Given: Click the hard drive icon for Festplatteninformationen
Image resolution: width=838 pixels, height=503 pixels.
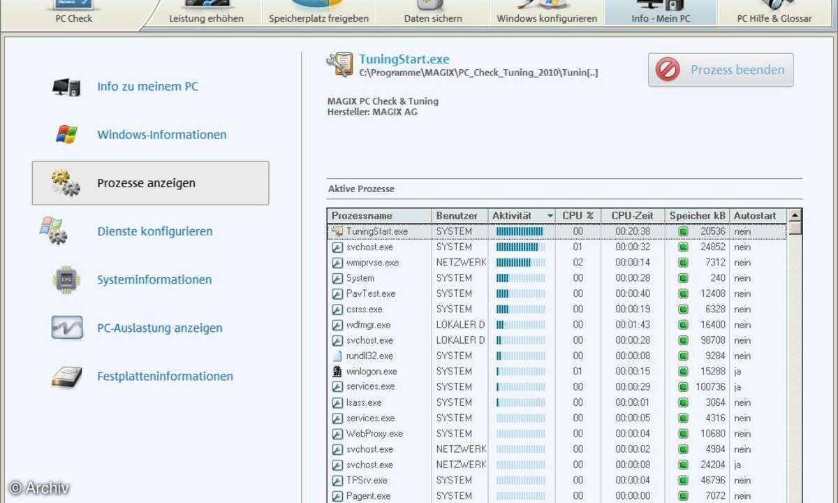Looking at the screenshot, I should click(x=66, y=377).
